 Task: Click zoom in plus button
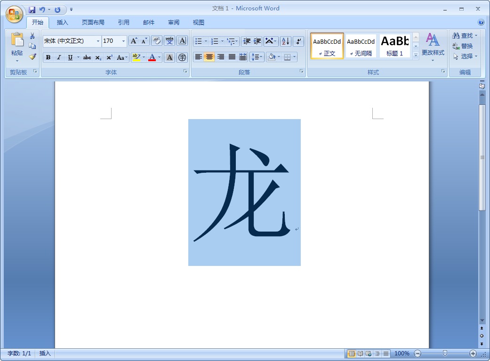click(x=473, y=353)
